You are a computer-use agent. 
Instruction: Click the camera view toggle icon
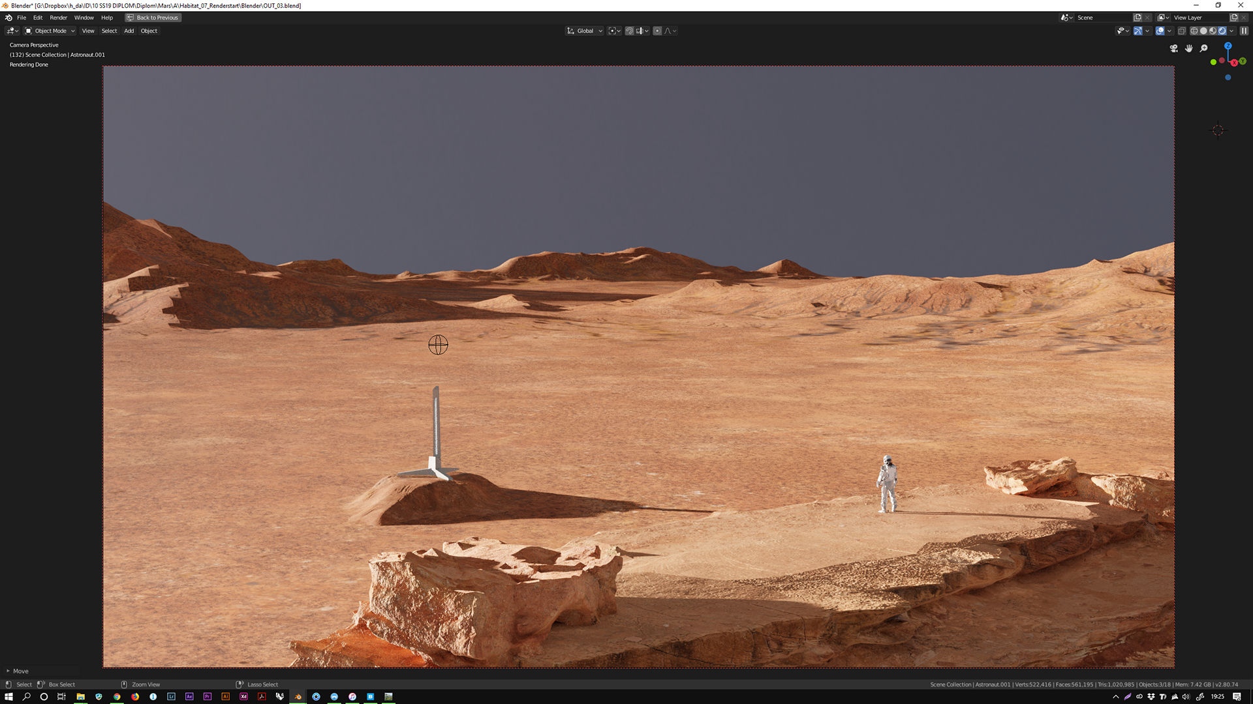point(1174,48)
